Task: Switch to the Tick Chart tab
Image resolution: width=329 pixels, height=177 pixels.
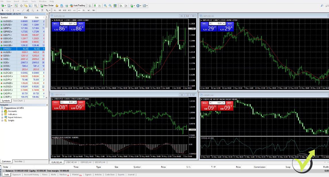Action: 18,101
